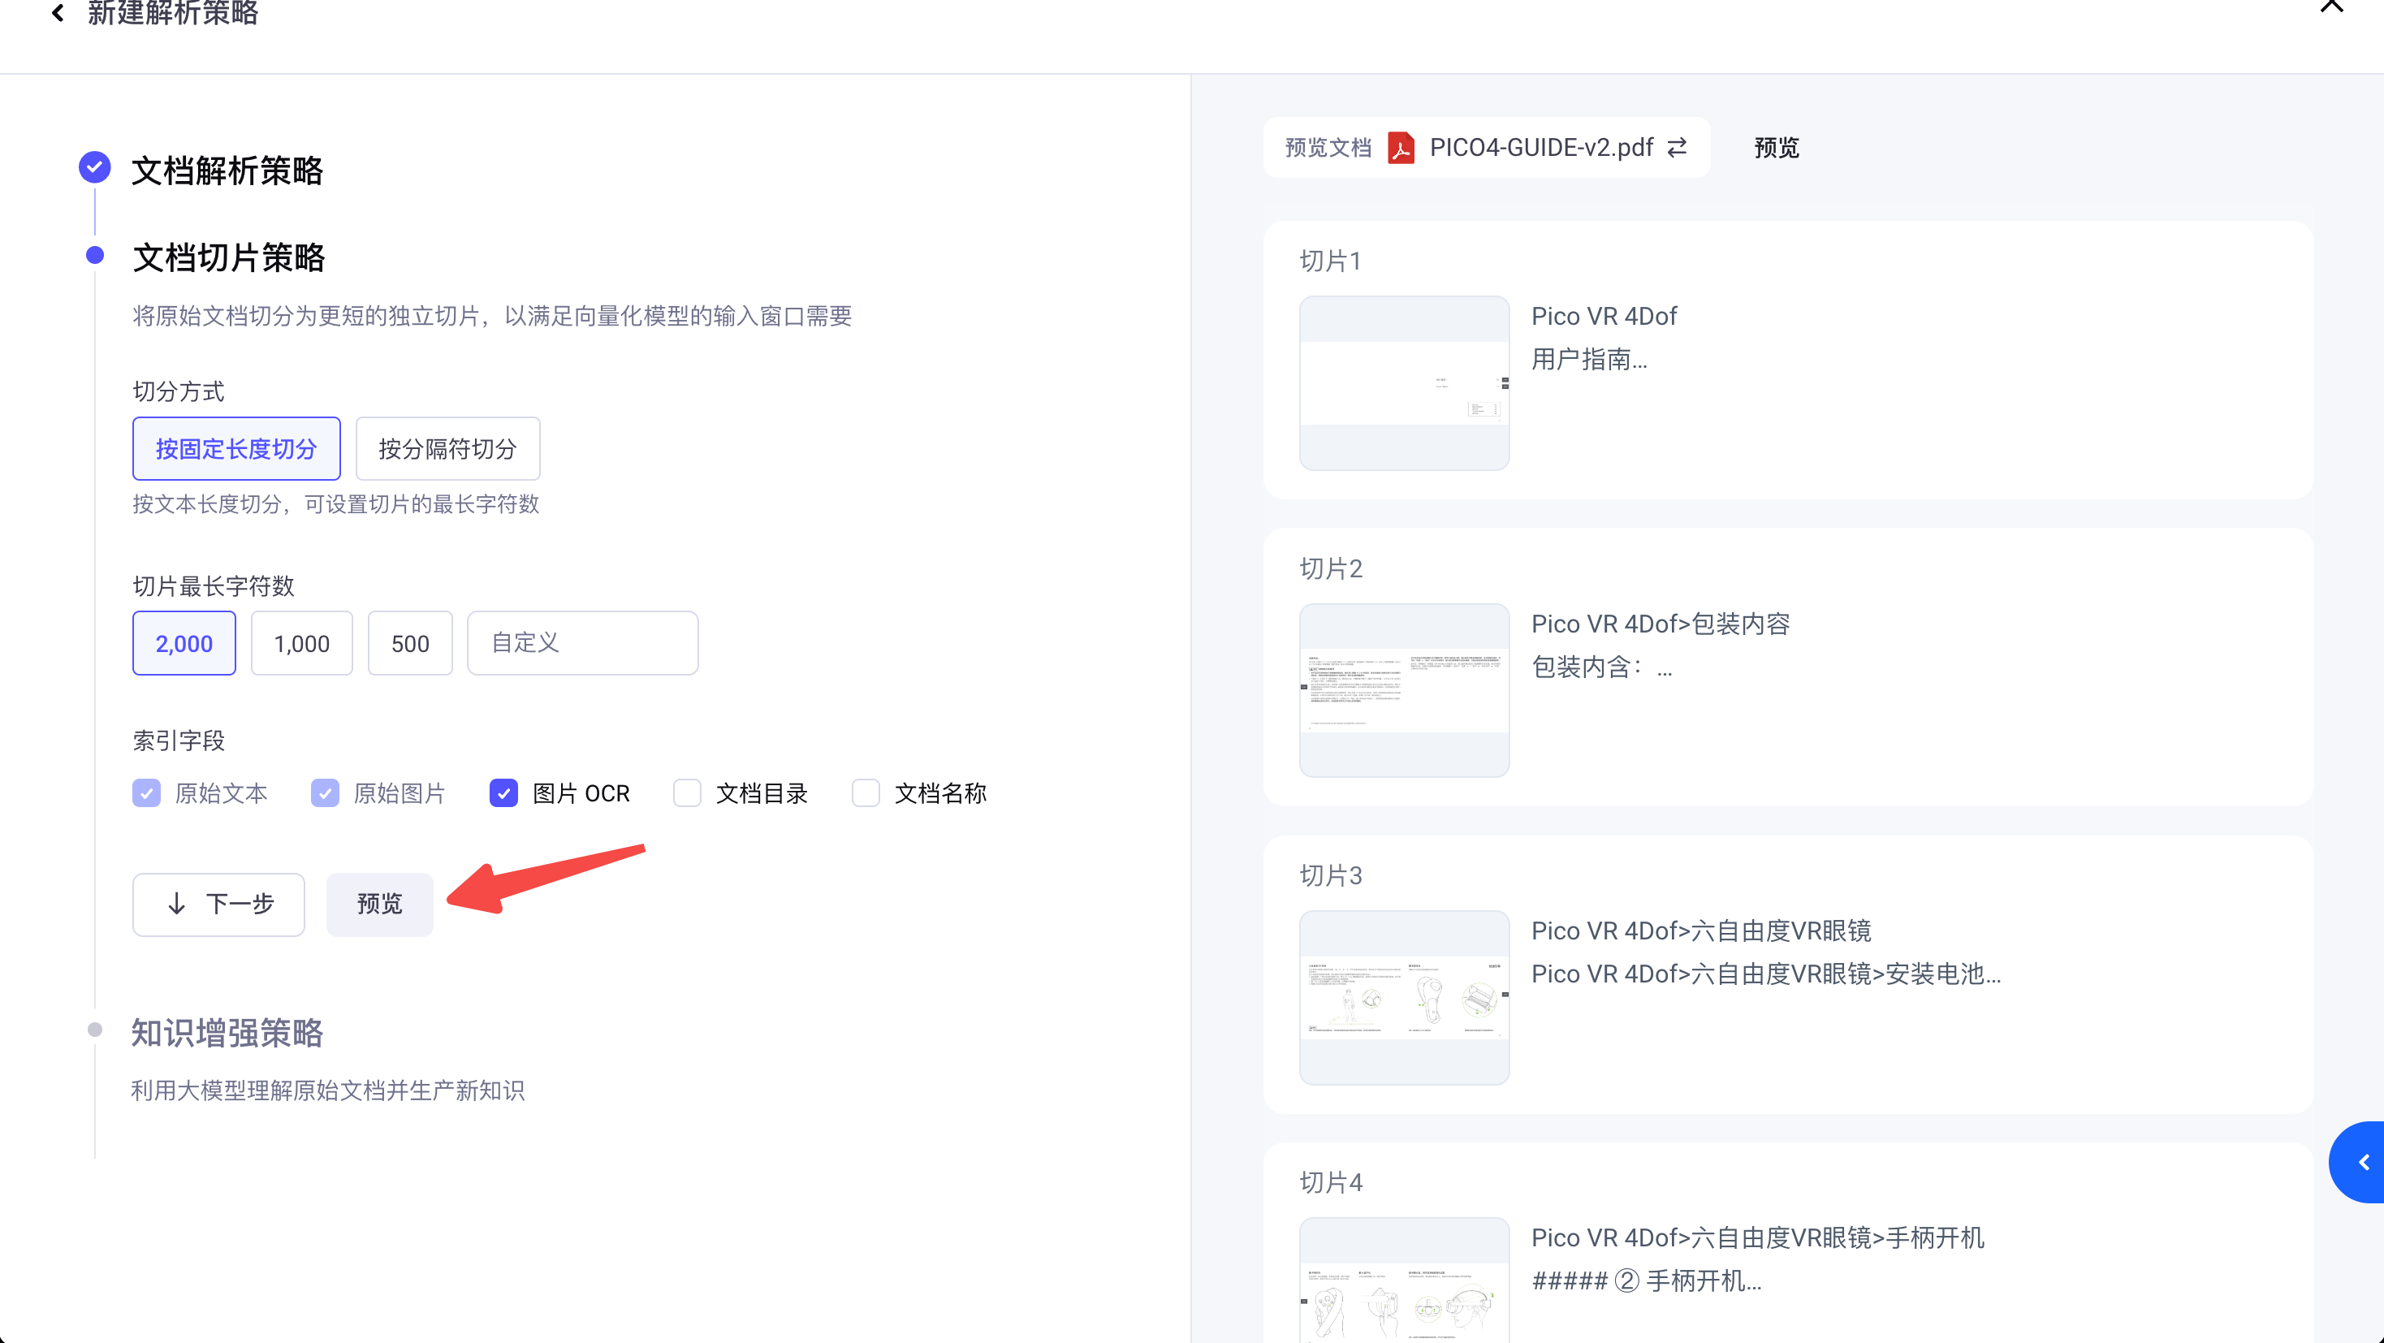
Task: Click the completed checkmark step icon for 文档解析策略
Action: 94,167
